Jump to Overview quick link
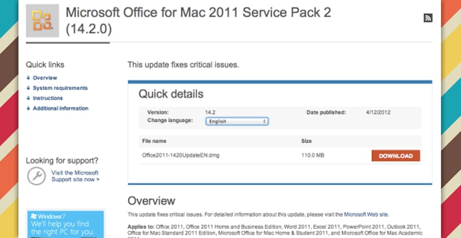 click(x=45, y=78)
